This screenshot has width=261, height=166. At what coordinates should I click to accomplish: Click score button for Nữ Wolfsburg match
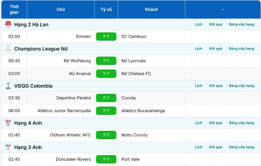click(106, 61)
